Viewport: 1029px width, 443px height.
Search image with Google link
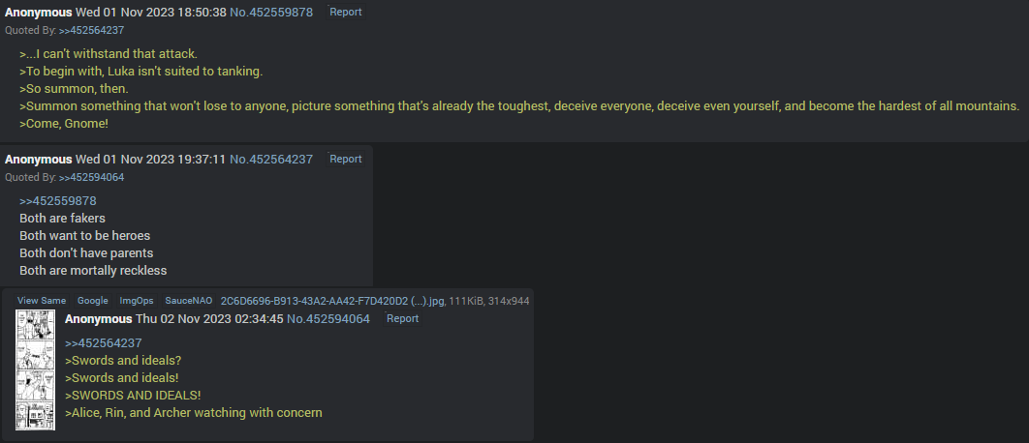(x=92, y=301)
